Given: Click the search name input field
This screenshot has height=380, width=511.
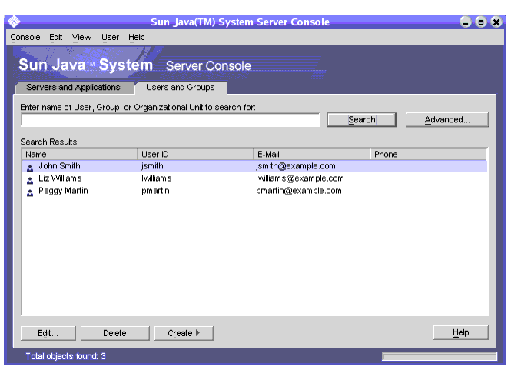Looking at the screenshot, I should tap(171, 120).
